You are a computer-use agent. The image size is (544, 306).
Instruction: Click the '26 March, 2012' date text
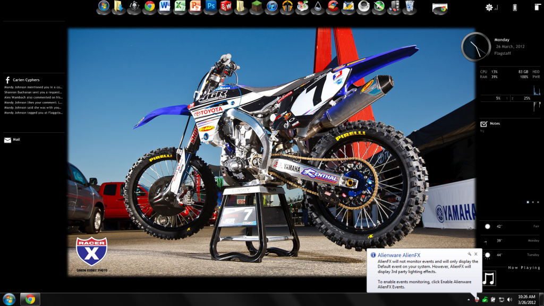pos(510,47)
